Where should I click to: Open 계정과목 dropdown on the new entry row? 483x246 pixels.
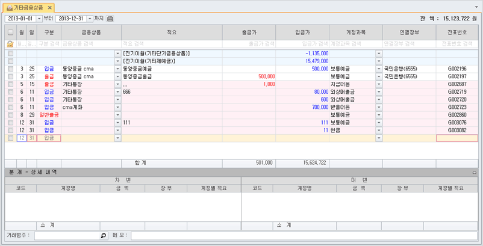(x=379, y=138)
